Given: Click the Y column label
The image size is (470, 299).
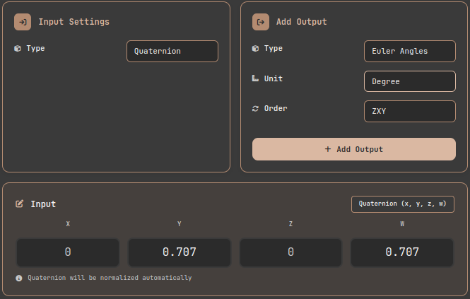Looking at the screenshot, I should pos(180,224).
